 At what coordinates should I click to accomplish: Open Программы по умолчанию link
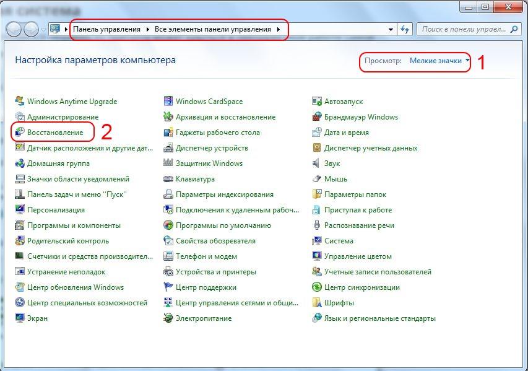pyautogui.click(x=223, y=225)
